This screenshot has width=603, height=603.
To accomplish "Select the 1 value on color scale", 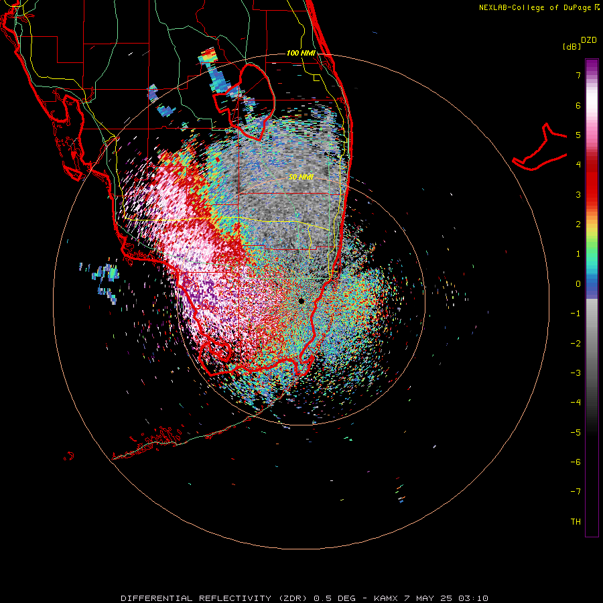I will point(578,254).
